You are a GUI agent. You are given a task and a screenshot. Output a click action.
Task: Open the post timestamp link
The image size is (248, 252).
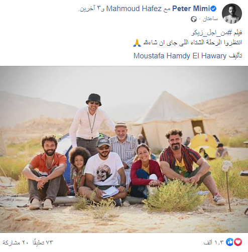[x=210, y=19]
